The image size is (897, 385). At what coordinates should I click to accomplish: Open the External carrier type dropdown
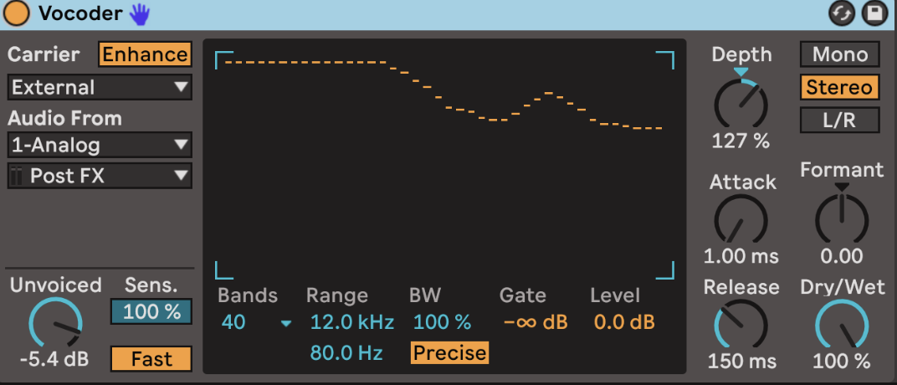coord(100,88)
